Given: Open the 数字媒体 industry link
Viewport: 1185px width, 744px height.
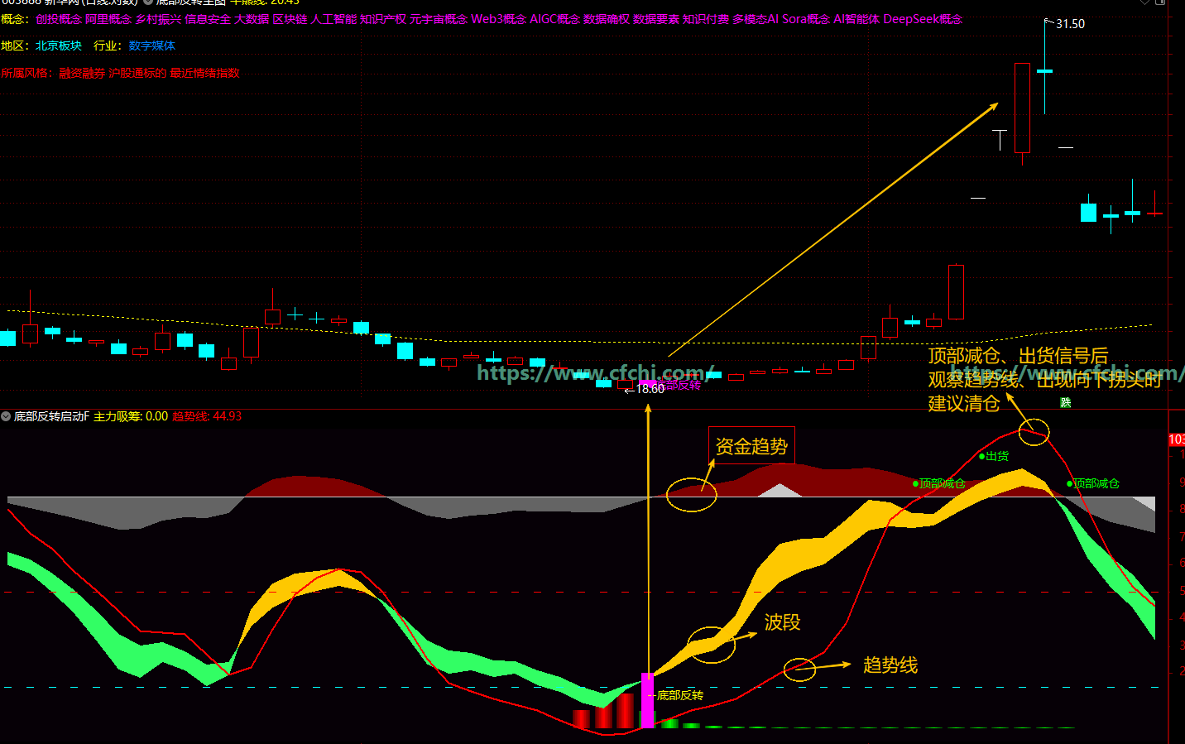Looking at the screenshot, I should click(151, 46).
